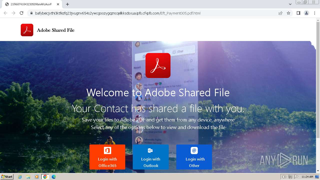320x180 pixels.
Task: Open the browser side panel icon
Action: point(298,13)
